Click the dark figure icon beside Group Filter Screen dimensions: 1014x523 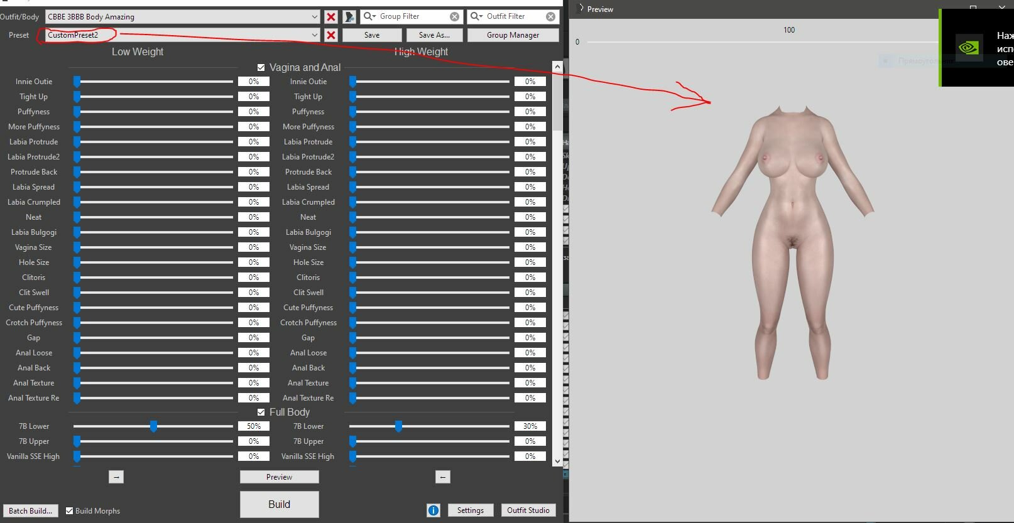pyautogui.click(x=350, y=17)
